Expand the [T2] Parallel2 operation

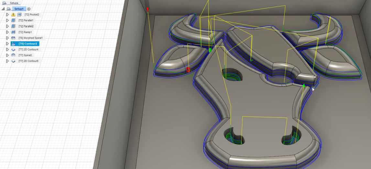click(7, 26)
